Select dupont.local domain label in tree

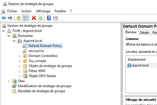click(33, 41)
